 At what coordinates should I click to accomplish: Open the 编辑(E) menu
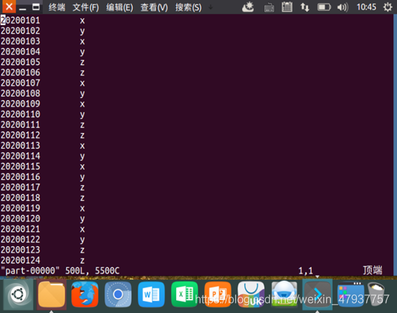(120, 7)
